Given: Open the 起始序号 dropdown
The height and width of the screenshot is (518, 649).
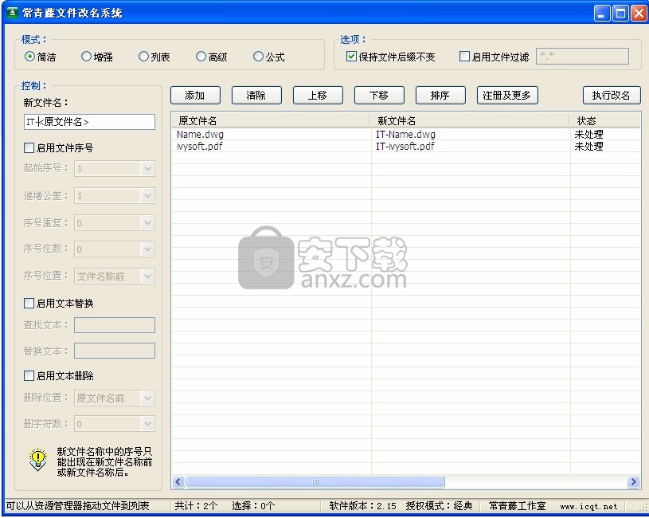Looking at the screenshot, I should click(148, 168).
